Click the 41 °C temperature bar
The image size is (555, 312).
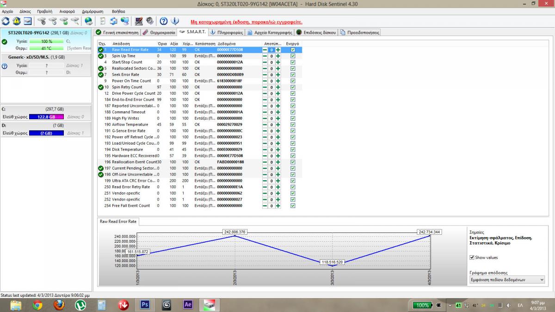46,48
